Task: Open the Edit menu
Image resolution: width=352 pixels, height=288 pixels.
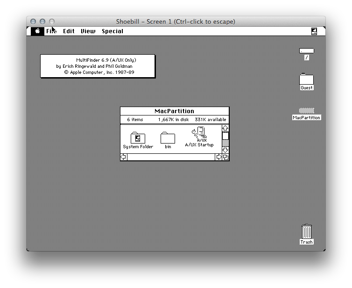Action: pyautogui.click(x=69, y=31)
